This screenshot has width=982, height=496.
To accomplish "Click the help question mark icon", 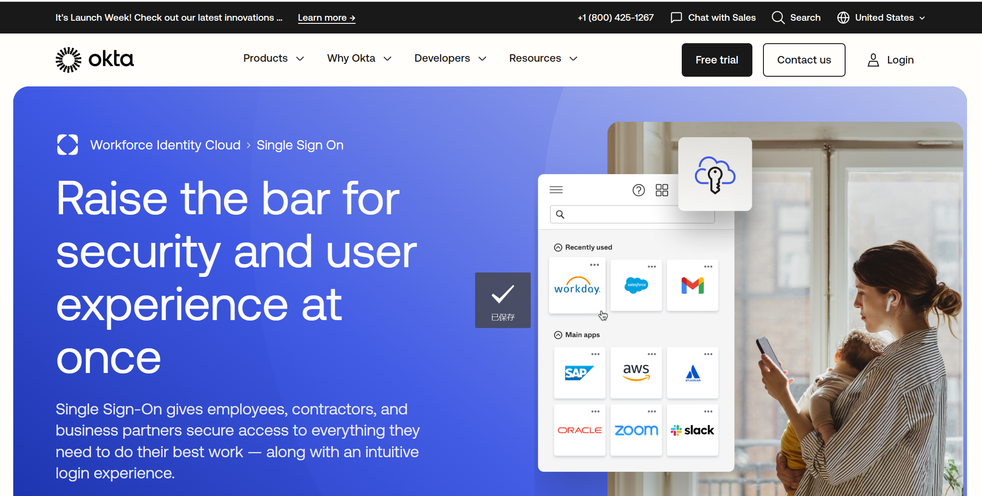I will click(638, 190).
